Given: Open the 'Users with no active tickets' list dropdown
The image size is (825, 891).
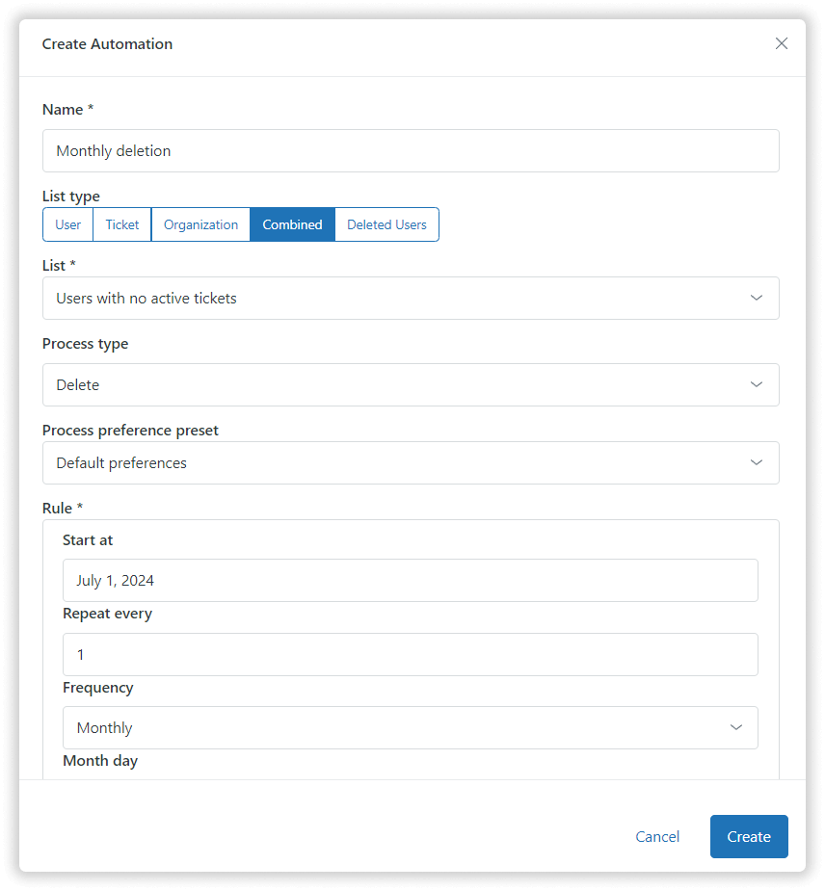Looking at the screenshot, I should pos(386,299).
